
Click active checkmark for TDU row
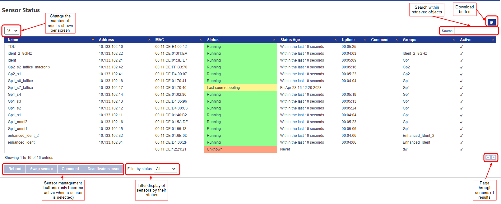[x=461, y=47]
